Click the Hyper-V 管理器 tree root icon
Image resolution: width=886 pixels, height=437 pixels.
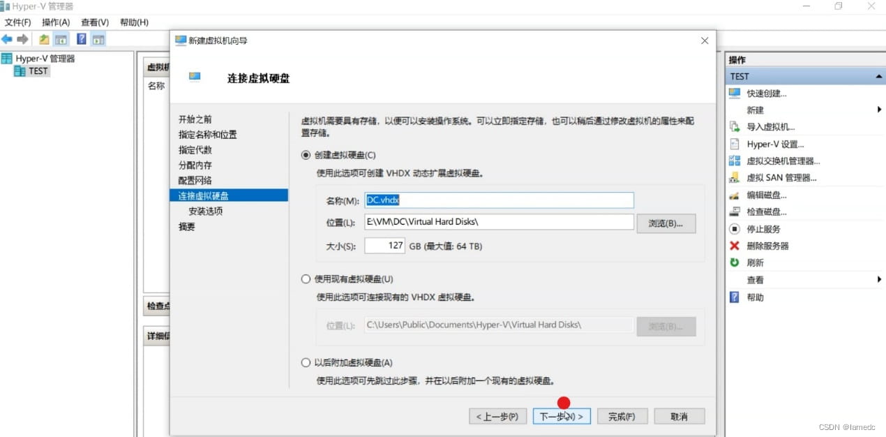coord(7,59)
